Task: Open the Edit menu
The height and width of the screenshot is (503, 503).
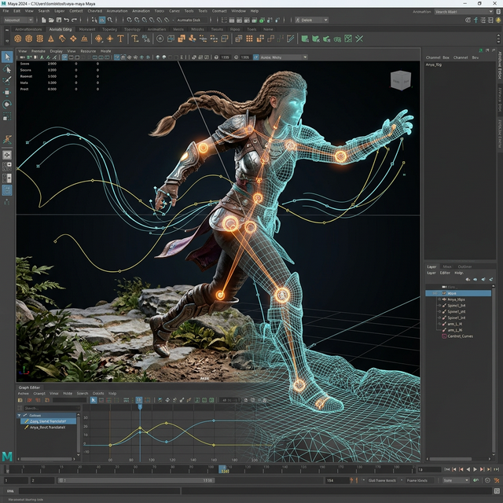Action: point(17,11)
